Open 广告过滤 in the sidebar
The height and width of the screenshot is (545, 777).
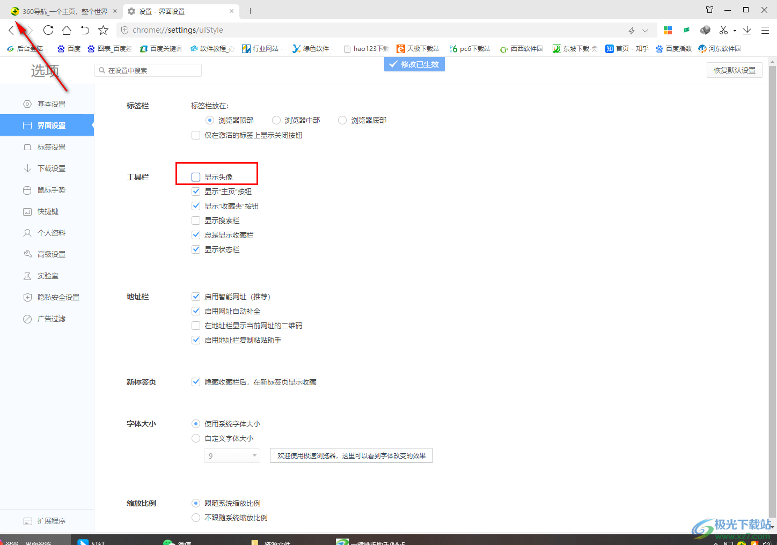[47, 319]
